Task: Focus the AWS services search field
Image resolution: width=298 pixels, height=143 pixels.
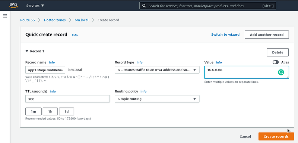Action: (x=208, y=6)
